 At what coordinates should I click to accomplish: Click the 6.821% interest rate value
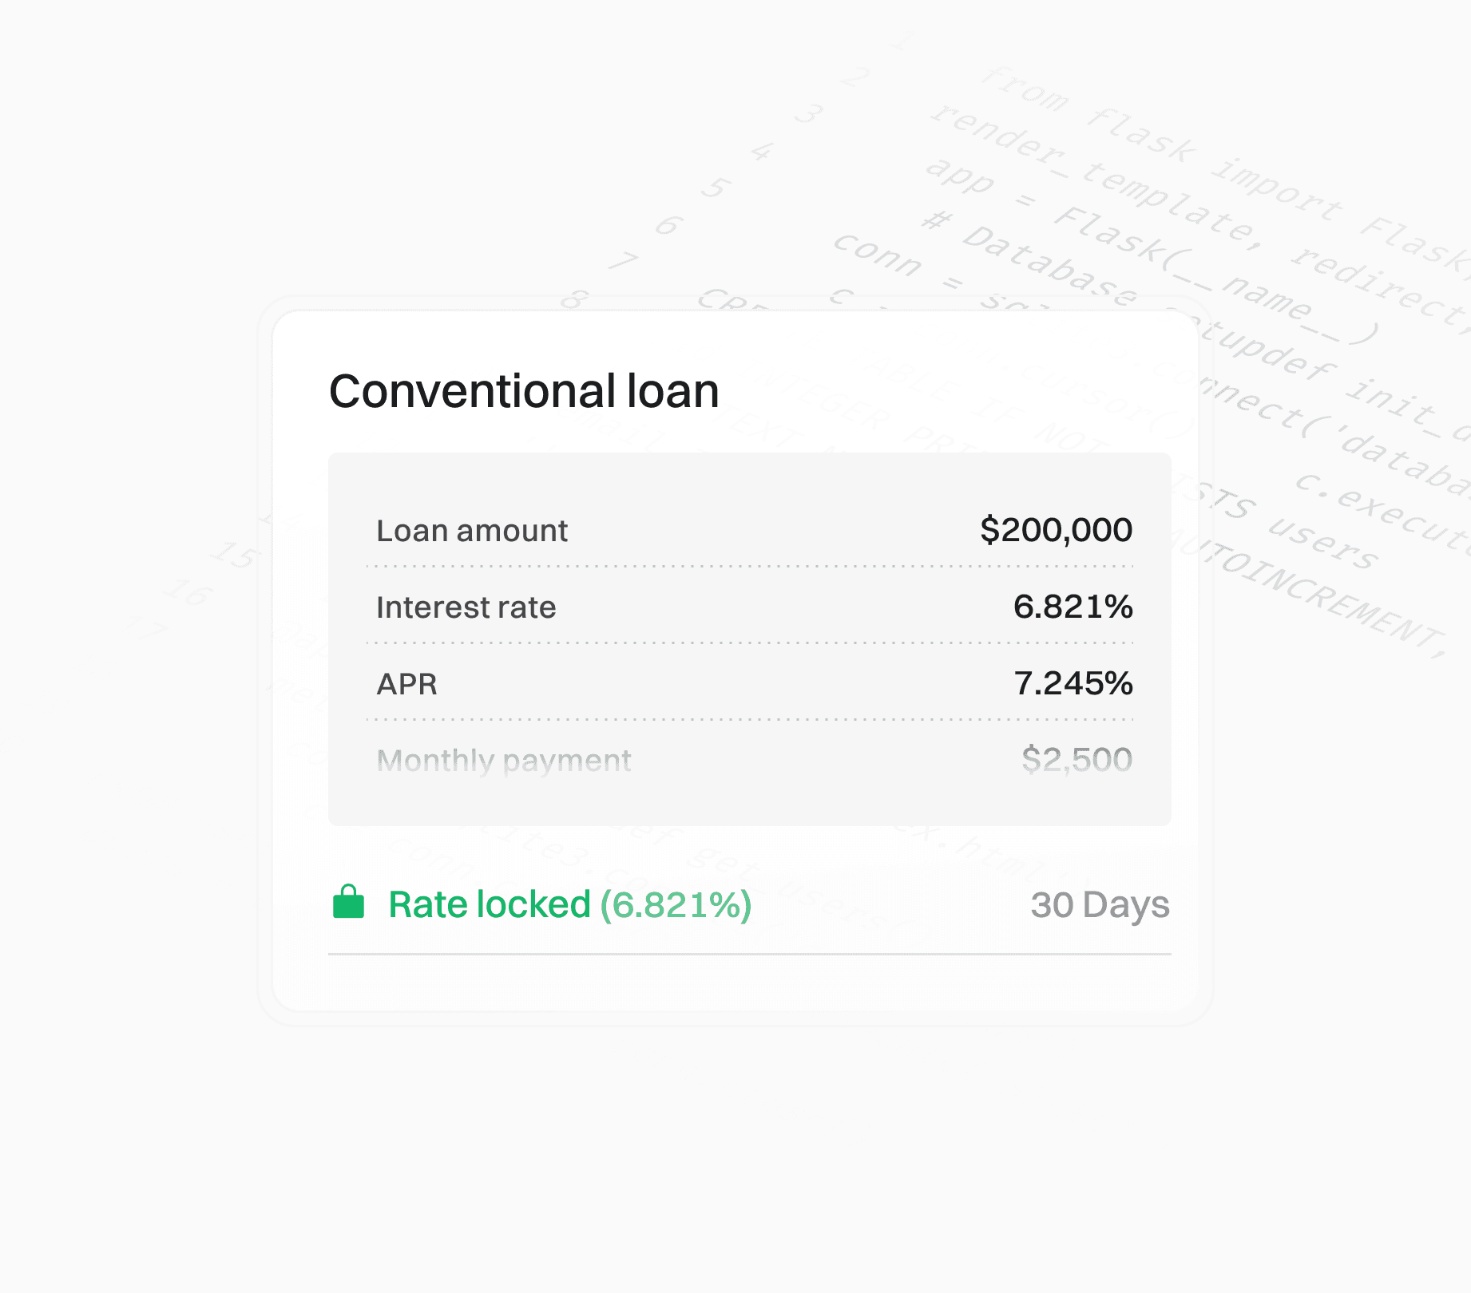point(1073,607)
